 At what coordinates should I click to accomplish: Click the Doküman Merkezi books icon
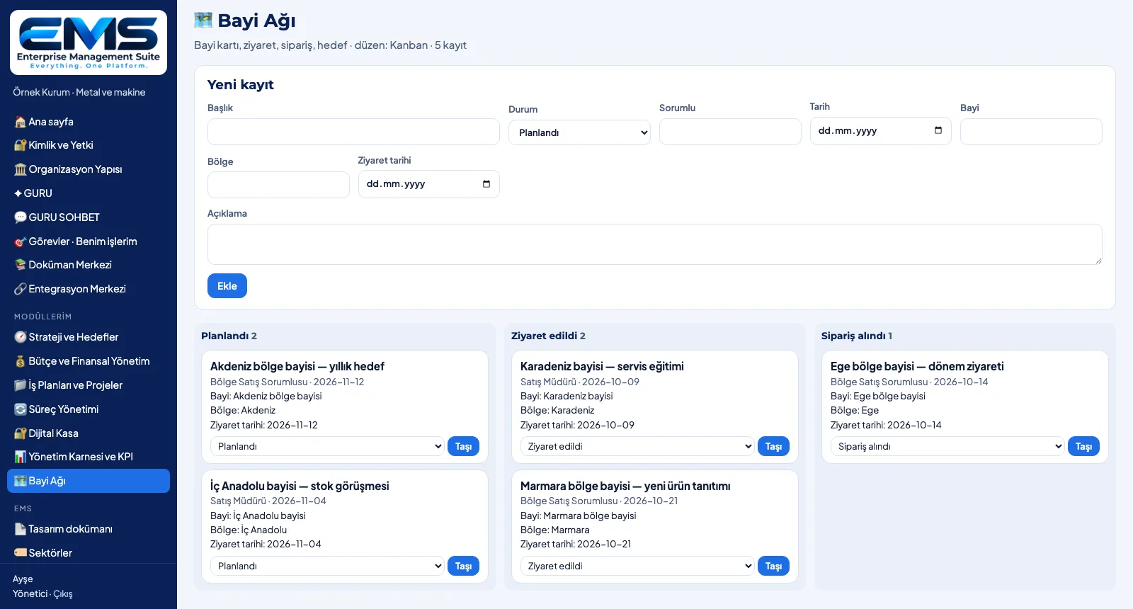pos(21,265)
